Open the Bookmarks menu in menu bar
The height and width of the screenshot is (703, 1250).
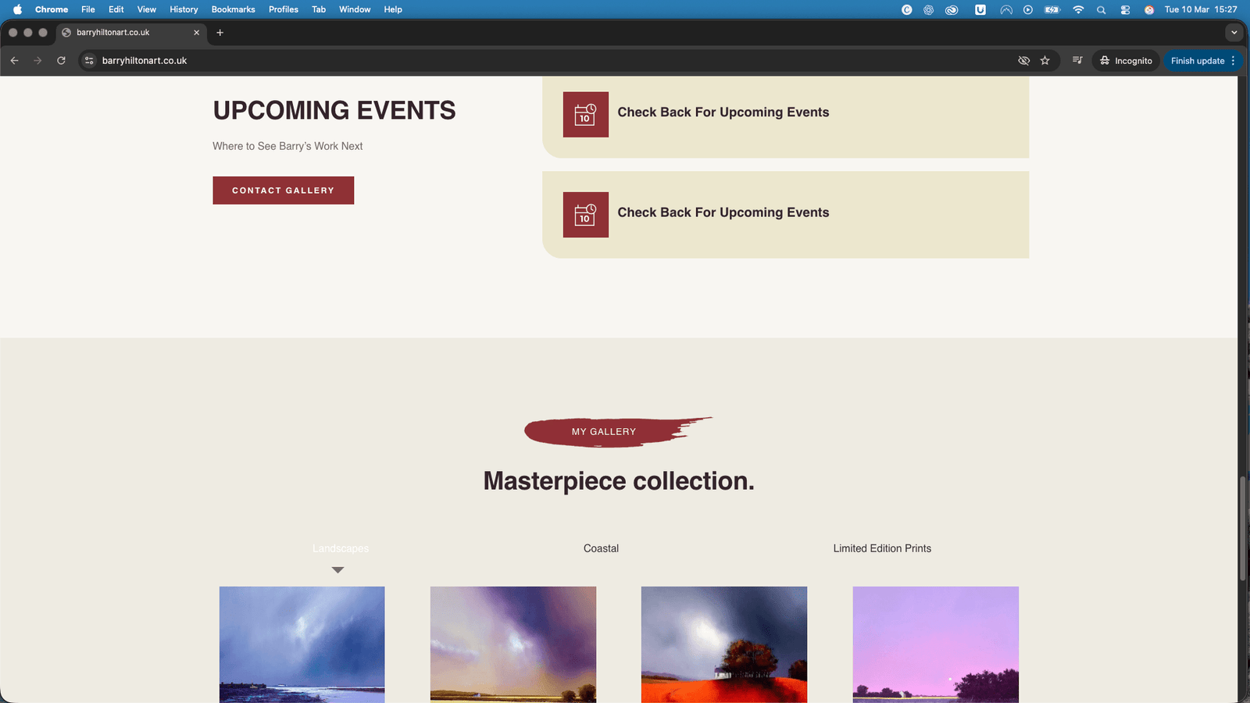click(233, 9)
